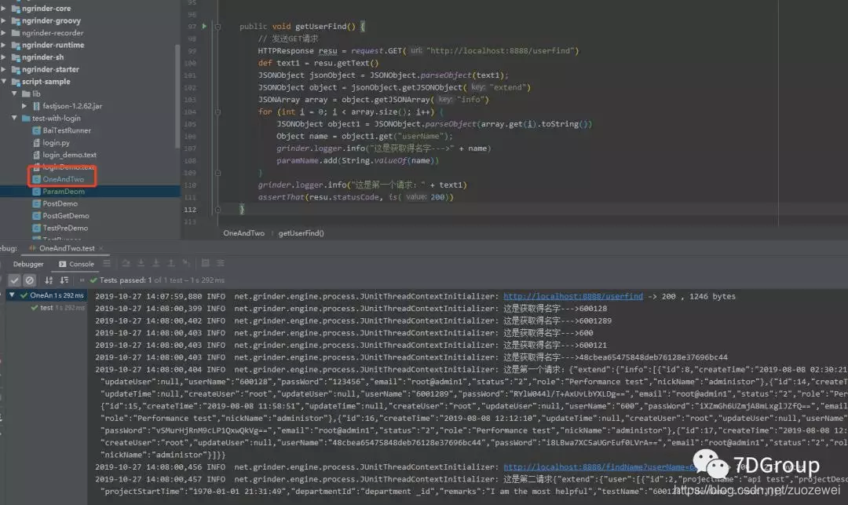Select the test result row
Viewport: 848px width, 505px height.
coord(57,308)
